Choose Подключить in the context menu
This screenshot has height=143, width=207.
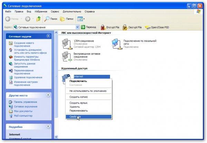(x=78, y=81)
